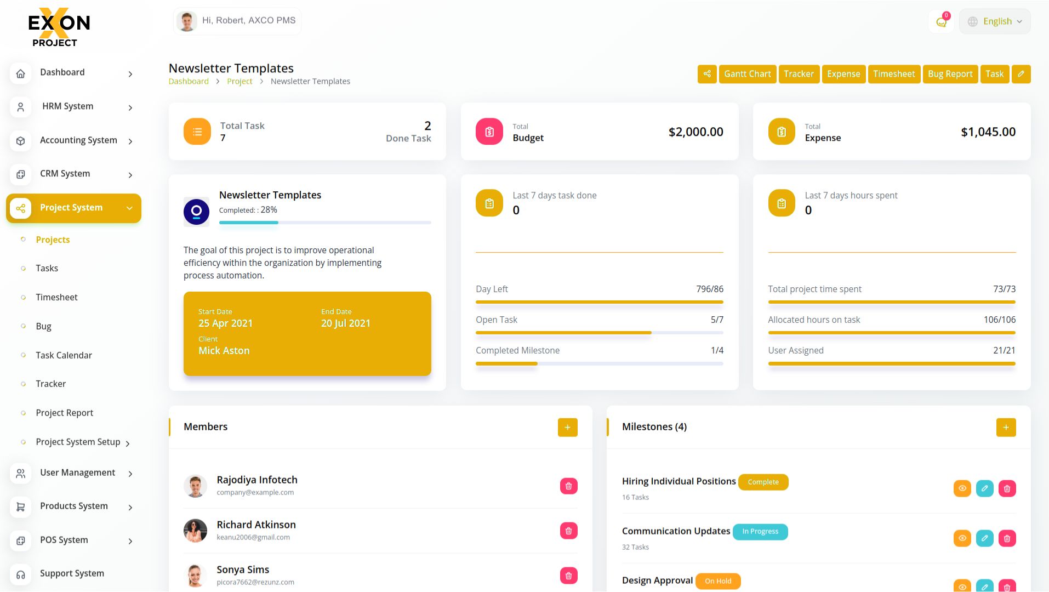The width and height of the screenshot is (1049, 592).
Task: Go to Dashboard via the breadcrumb link
Action: [x=189, y=82]
